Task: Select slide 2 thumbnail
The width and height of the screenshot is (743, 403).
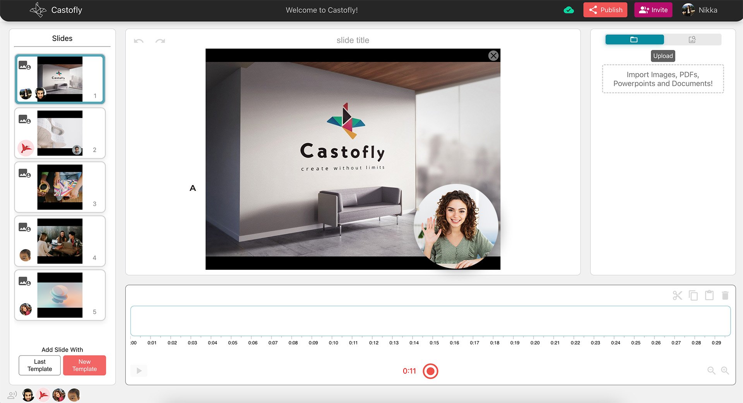Action: coord(60,133)
